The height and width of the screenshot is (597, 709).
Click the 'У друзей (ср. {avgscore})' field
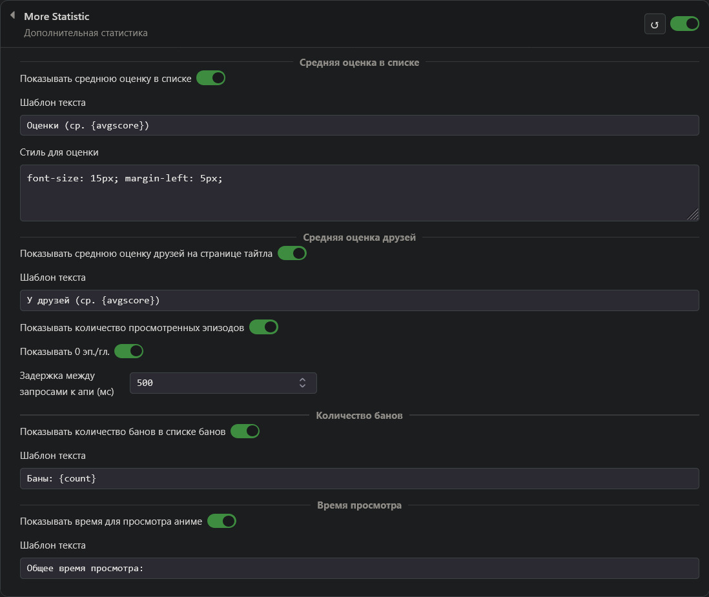[359, 300]
